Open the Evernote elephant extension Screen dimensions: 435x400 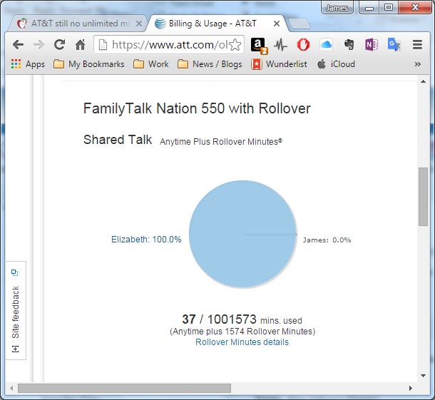349,45
